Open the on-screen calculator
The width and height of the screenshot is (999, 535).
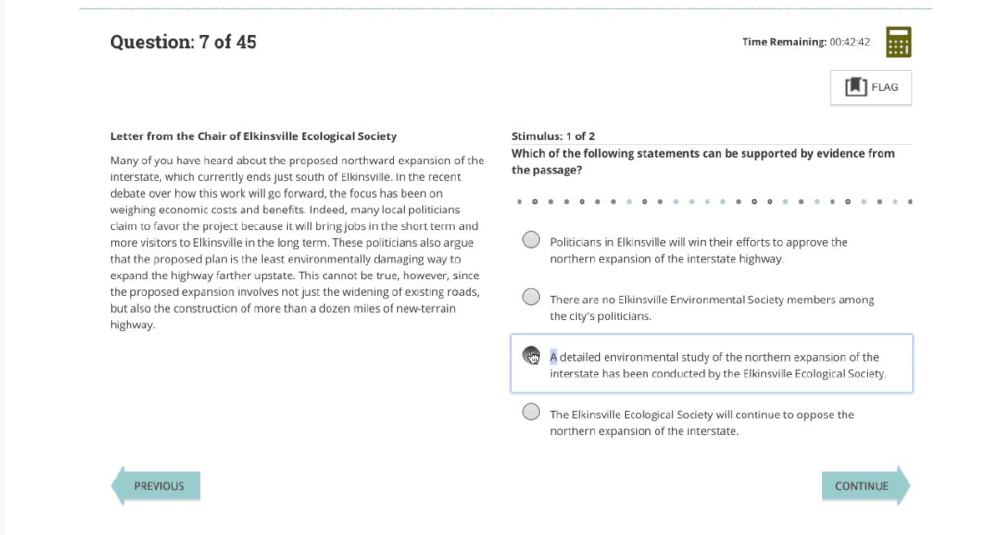click(x=898, y=42)
